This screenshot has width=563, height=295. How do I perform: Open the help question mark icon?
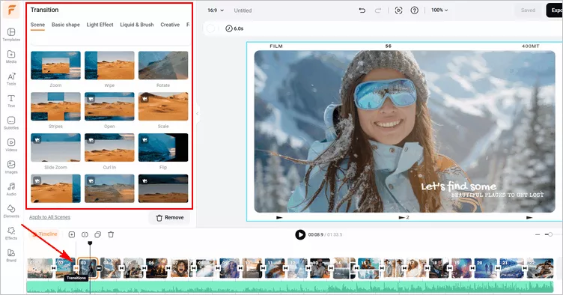click(414, 10)
